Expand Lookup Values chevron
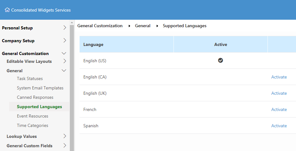Screen dimensions: 296x151 (x=65, y=136)
